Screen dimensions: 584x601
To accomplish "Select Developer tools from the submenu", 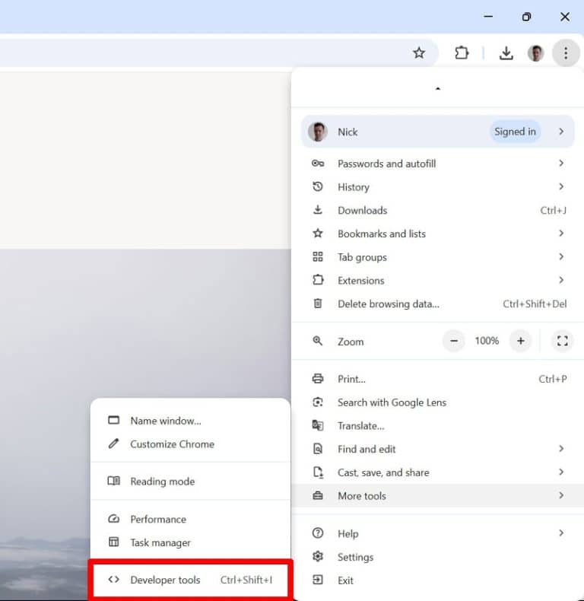I will pyautogui.click(x=190, y=580).
